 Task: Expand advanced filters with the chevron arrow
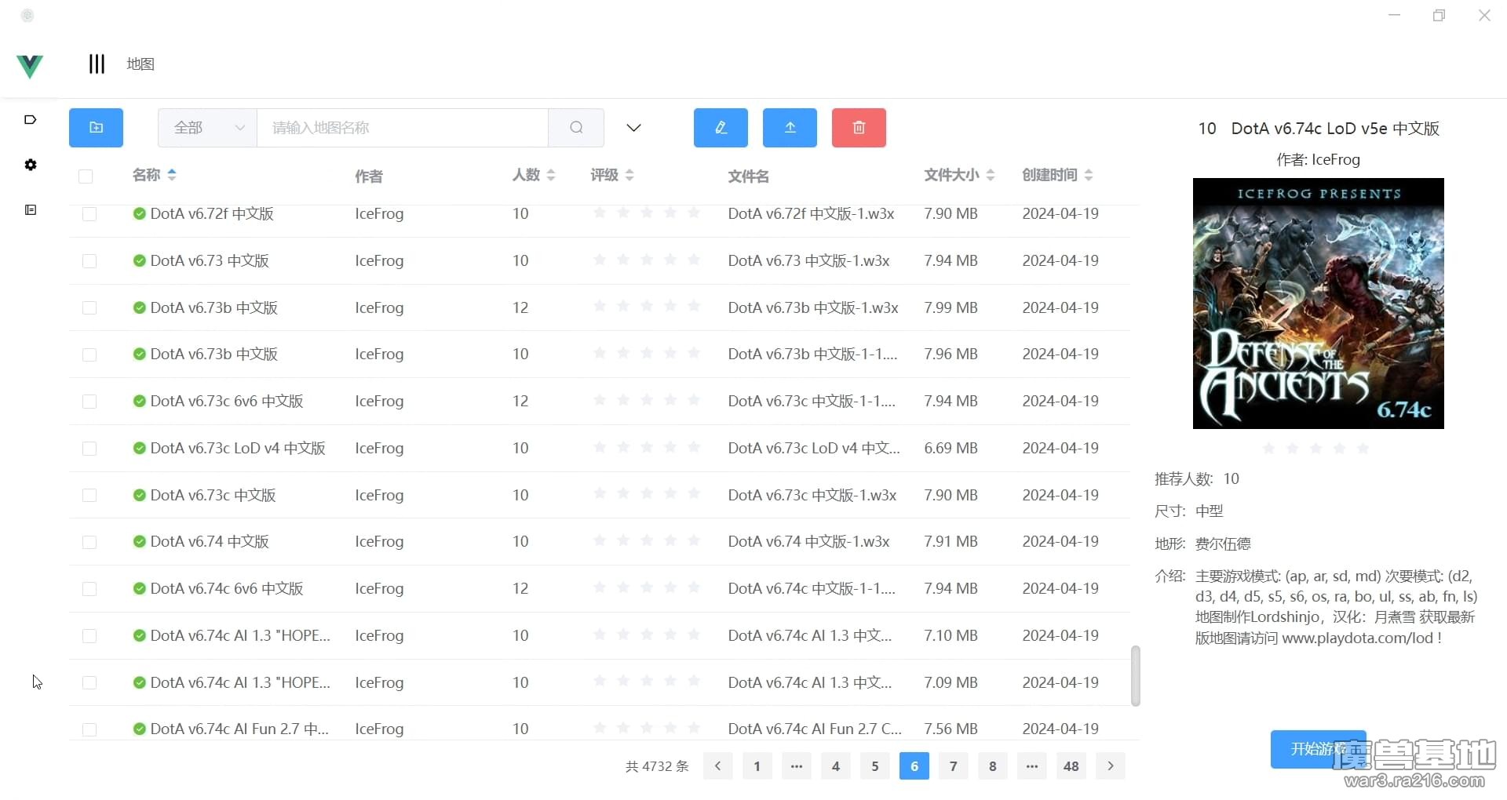point(633,128)
